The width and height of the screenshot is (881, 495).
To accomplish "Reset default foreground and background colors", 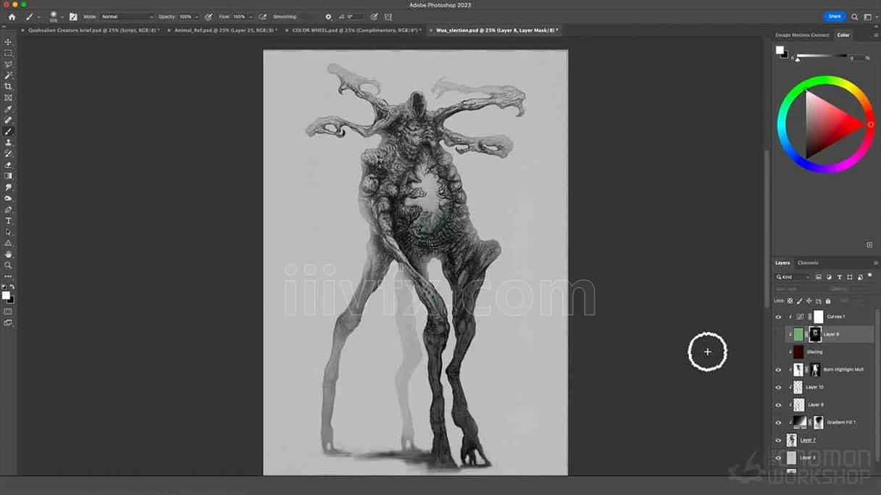I will point(4,287).
